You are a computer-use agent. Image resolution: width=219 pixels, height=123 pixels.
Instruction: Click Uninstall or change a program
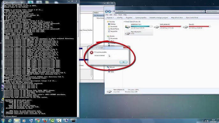point(159,18)
